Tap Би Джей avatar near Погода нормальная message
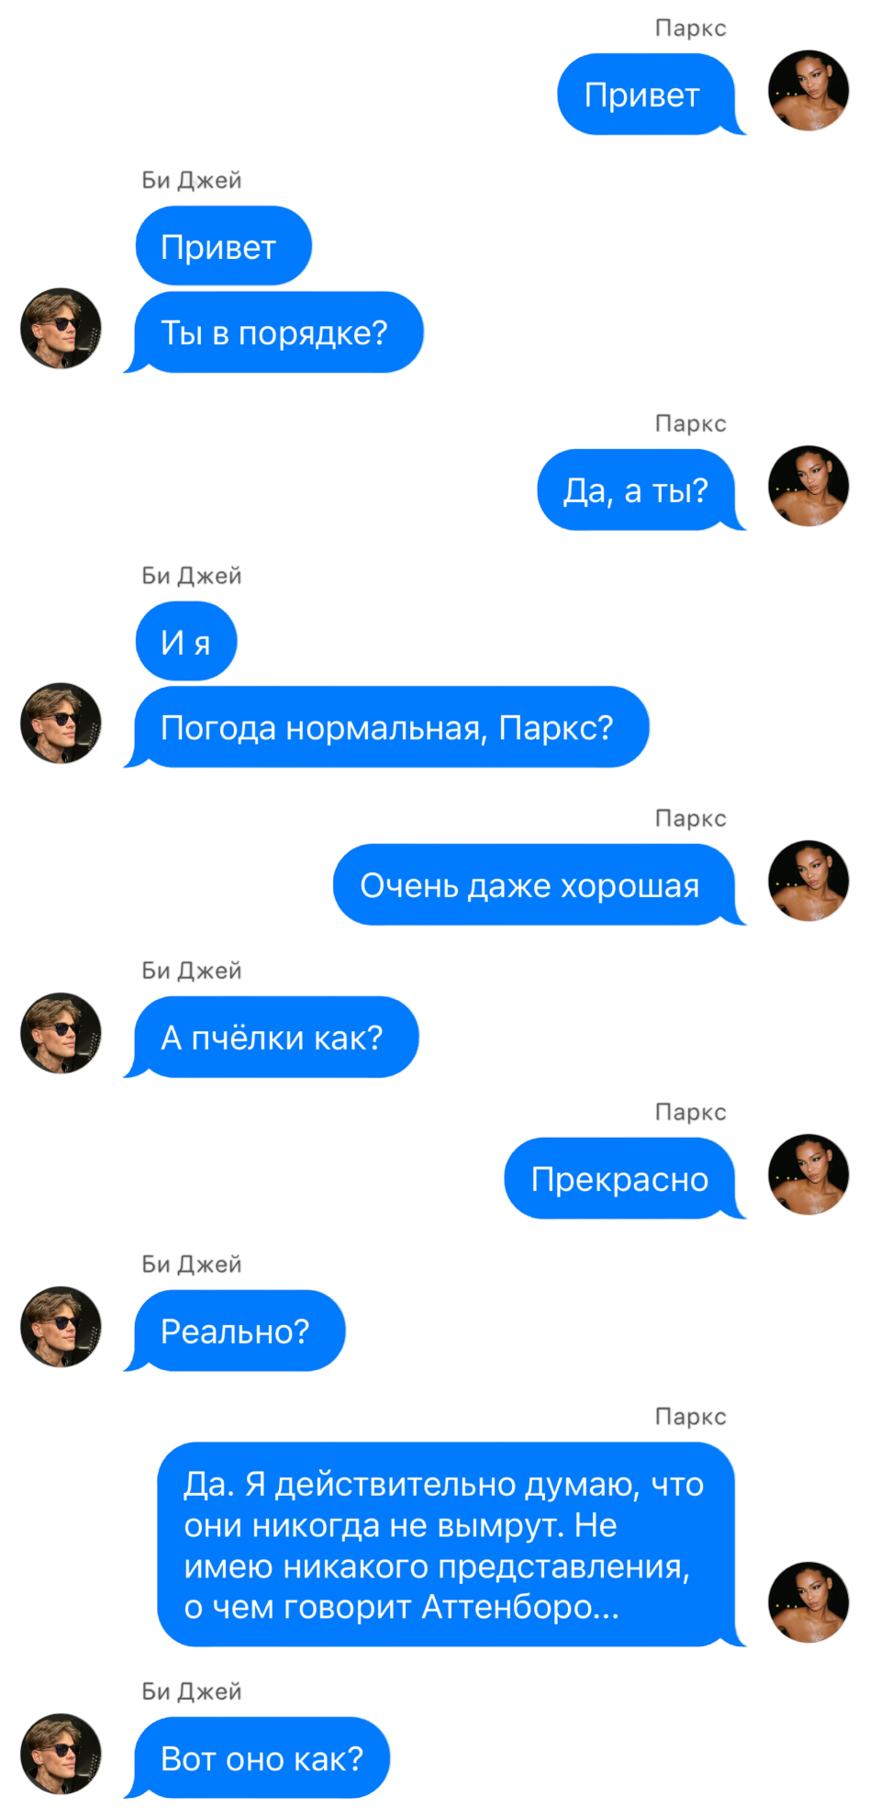Viewport: 869px width, 1819px height. (x=61, y=723)
